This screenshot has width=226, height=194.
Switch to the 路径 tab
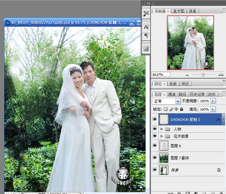pos(183,95)
